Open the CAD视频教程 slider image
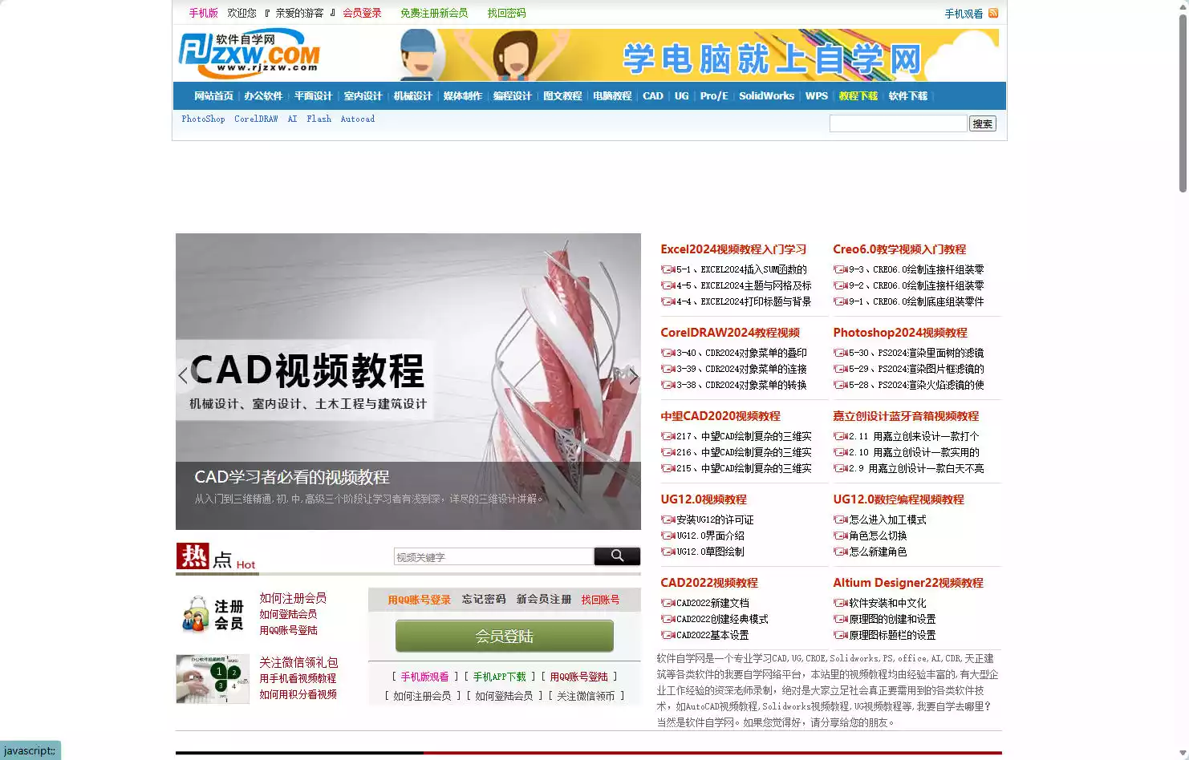 coord(408,381)
